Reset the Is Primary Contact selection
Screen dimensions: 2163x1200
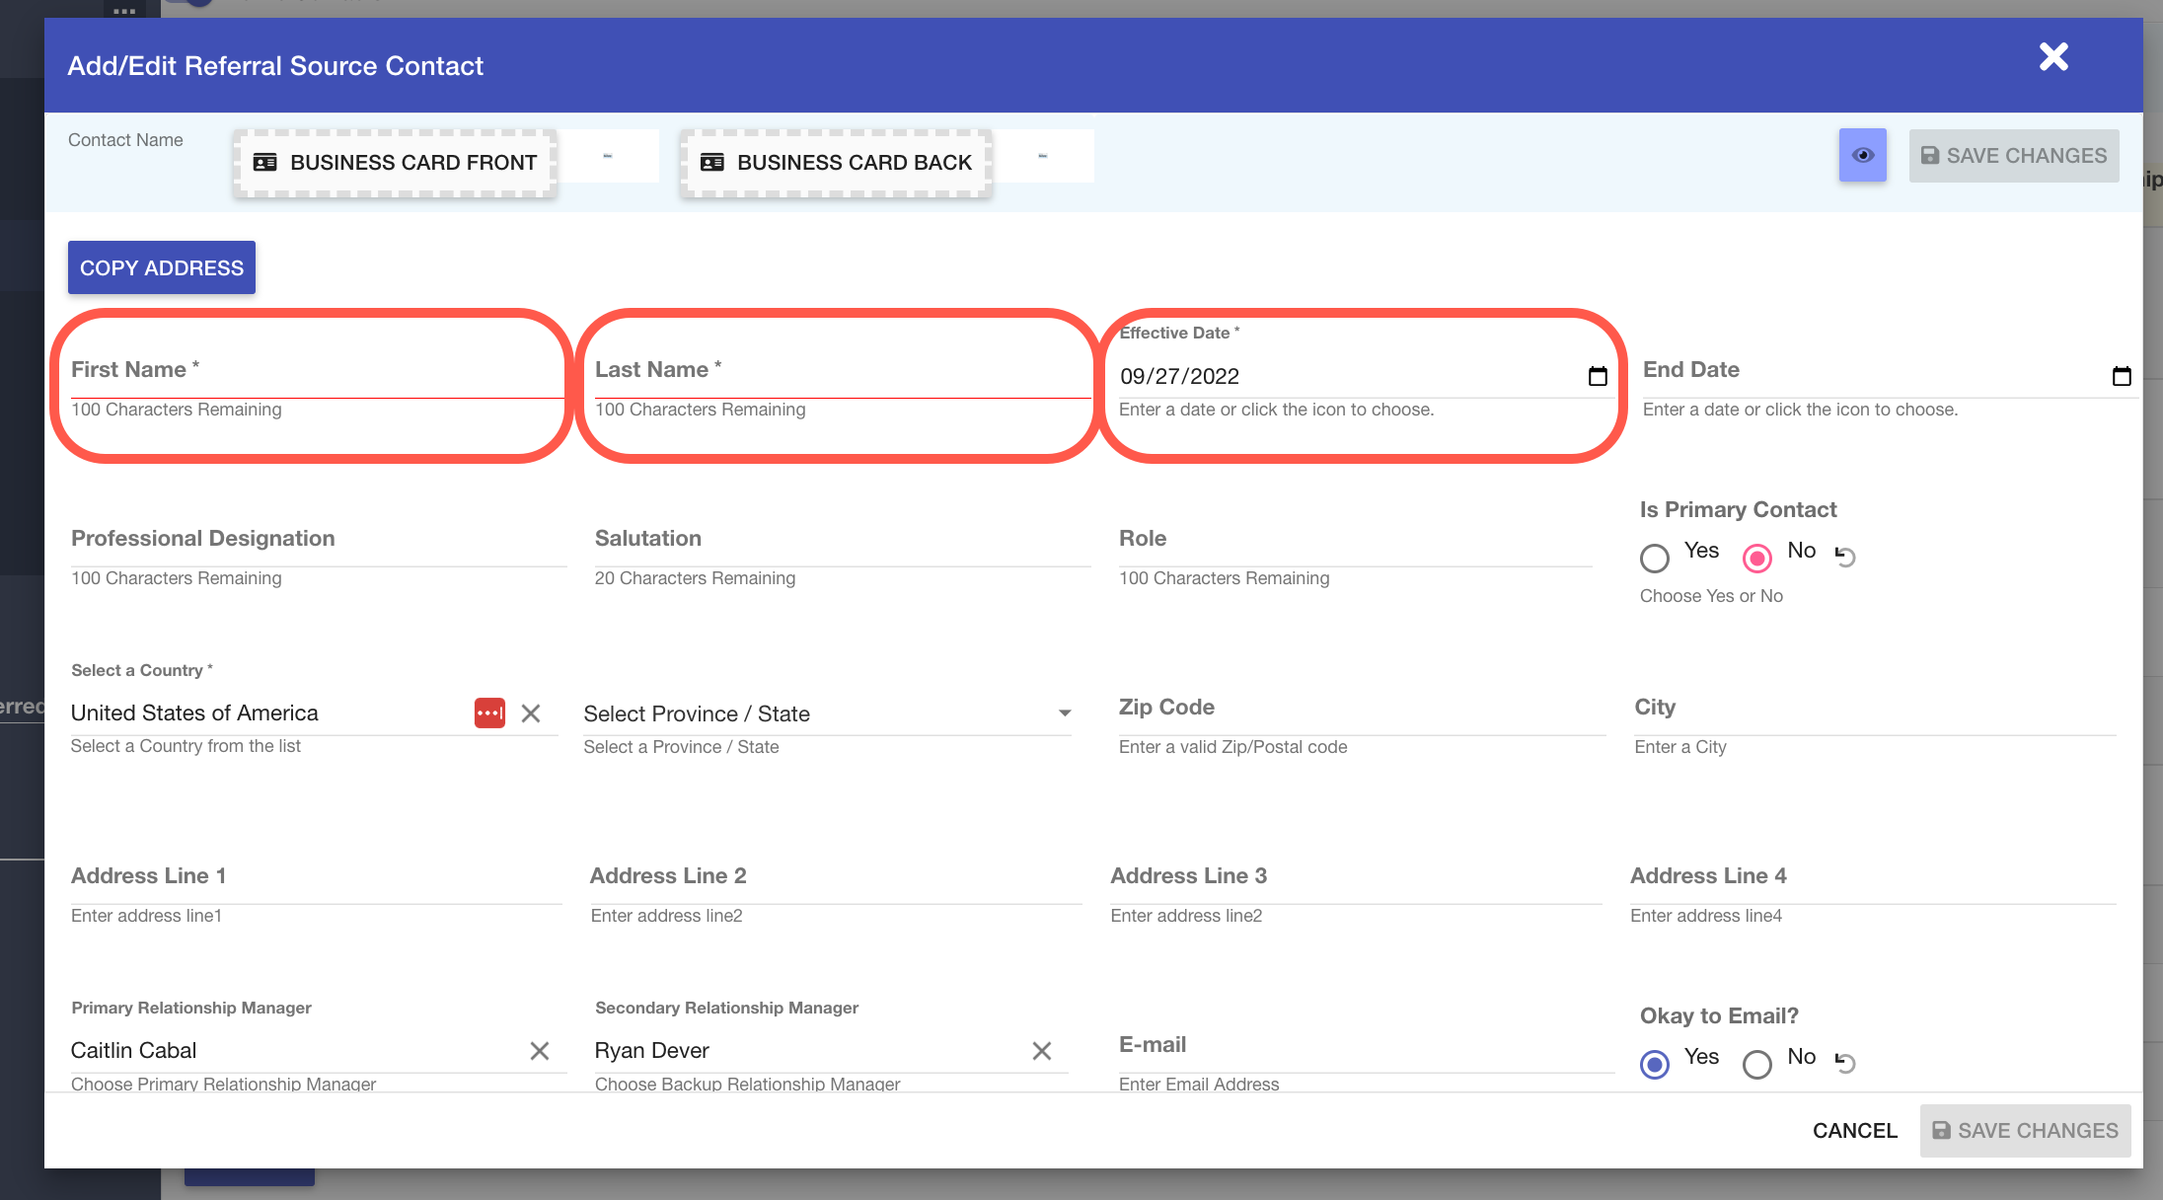[x=1845, y=556]
